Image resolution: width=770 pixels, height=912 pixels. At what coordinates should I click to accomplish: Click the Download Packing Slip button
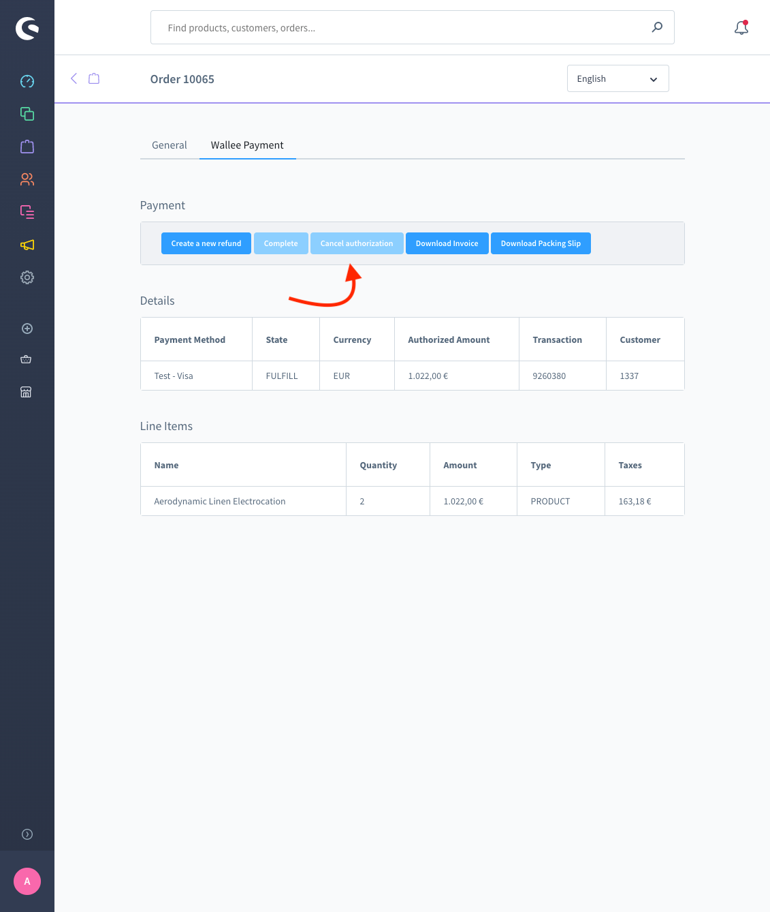tap(541, 243)
